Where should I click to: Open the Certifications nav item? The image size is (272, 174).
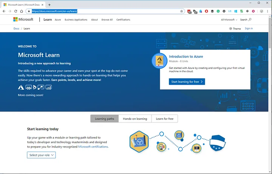(123, 20)
